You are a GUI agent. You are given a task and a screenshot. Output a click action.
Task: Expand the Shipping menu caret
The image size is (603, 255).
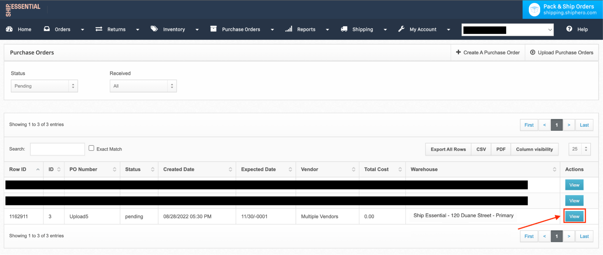(x=385, y=30)
